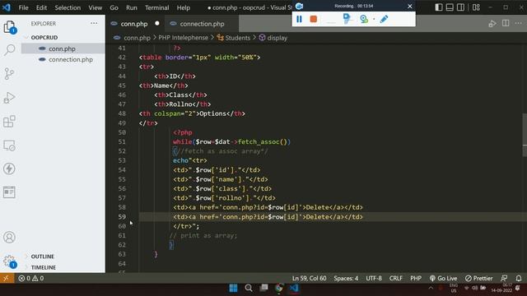527x296 pixels.
Task: Click Students class breadcrumb
Action: pyautogui.click(x=234, y=38)
